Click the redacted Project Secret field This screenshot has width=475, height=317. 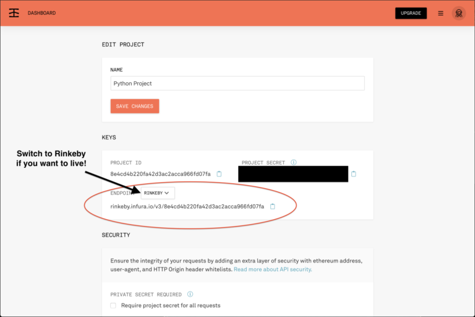pos(293,174)
